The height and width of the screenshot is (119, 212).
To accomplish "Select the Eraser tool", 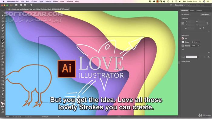I will 3,46.
